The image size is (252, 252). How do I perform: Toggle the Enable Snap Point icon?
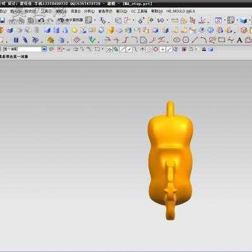point(109,49)
